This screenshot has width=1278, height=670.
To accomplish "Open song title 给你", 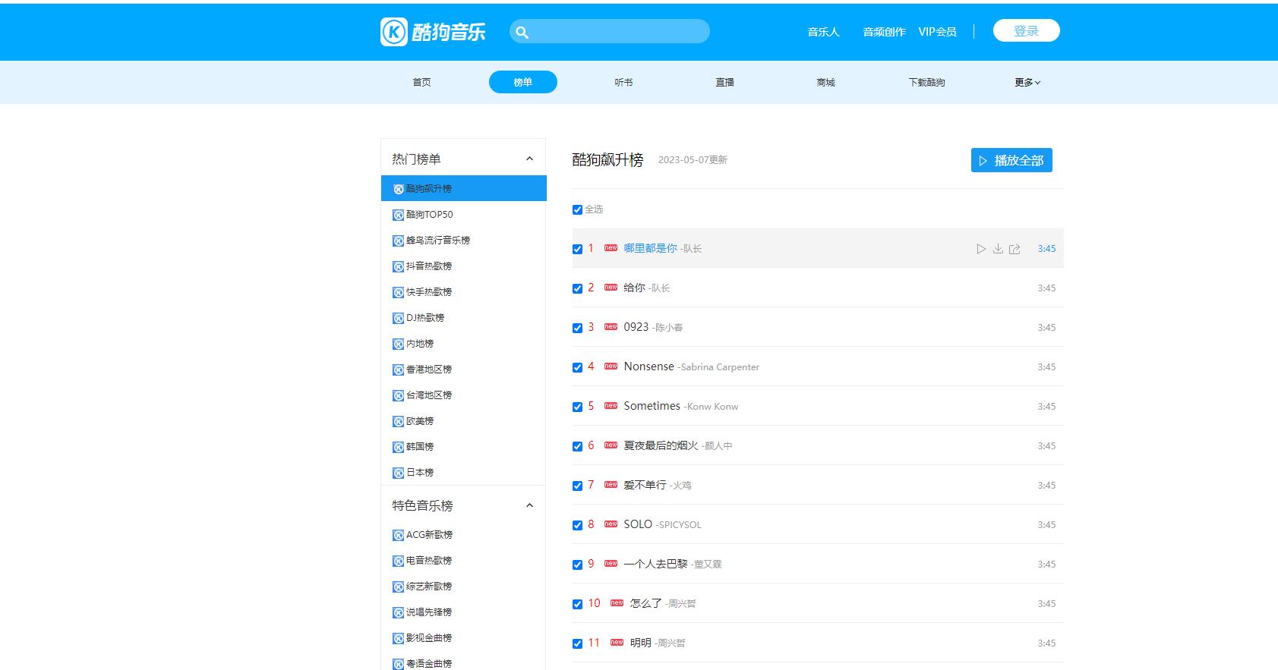I will click(634, 288).
